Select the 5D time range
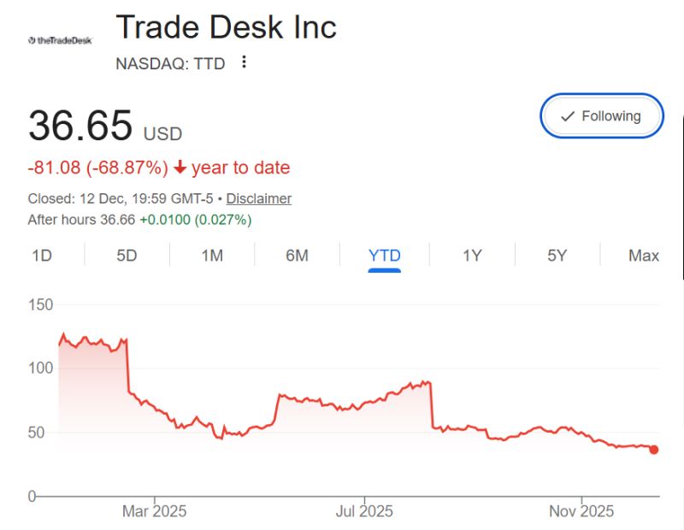684x530 pixels. coord(127,255)
